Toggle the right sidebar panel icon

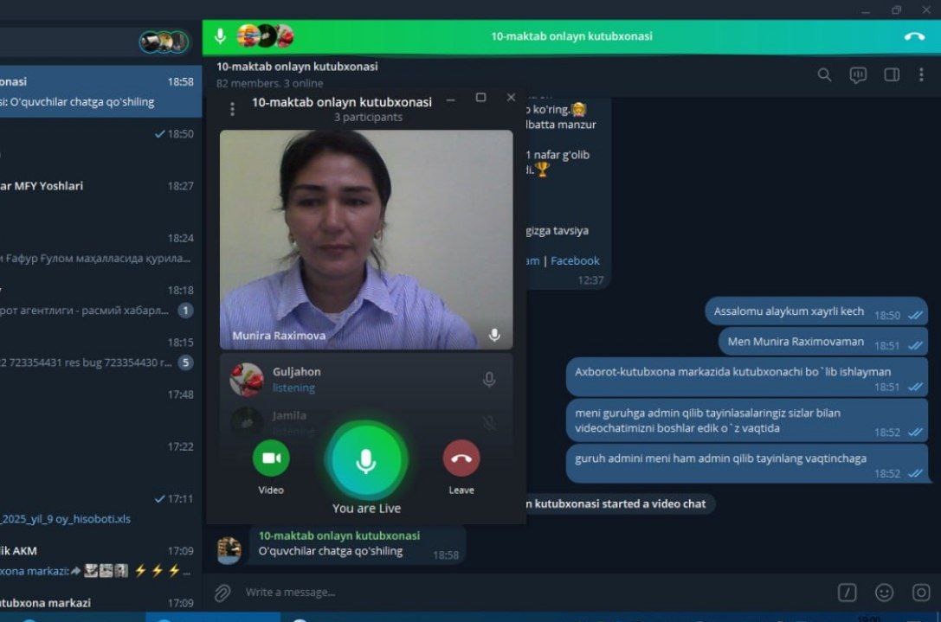point(892,75)
